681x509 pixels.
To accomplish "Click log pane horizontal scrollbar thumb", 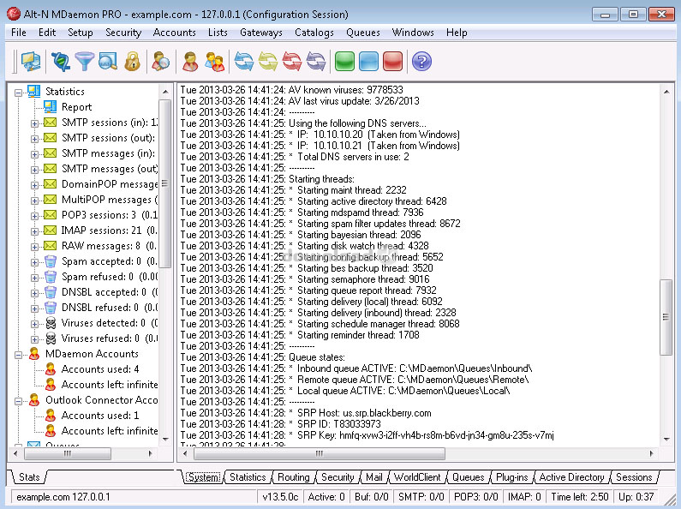I will pyautogui.click(x=320, y=453).
